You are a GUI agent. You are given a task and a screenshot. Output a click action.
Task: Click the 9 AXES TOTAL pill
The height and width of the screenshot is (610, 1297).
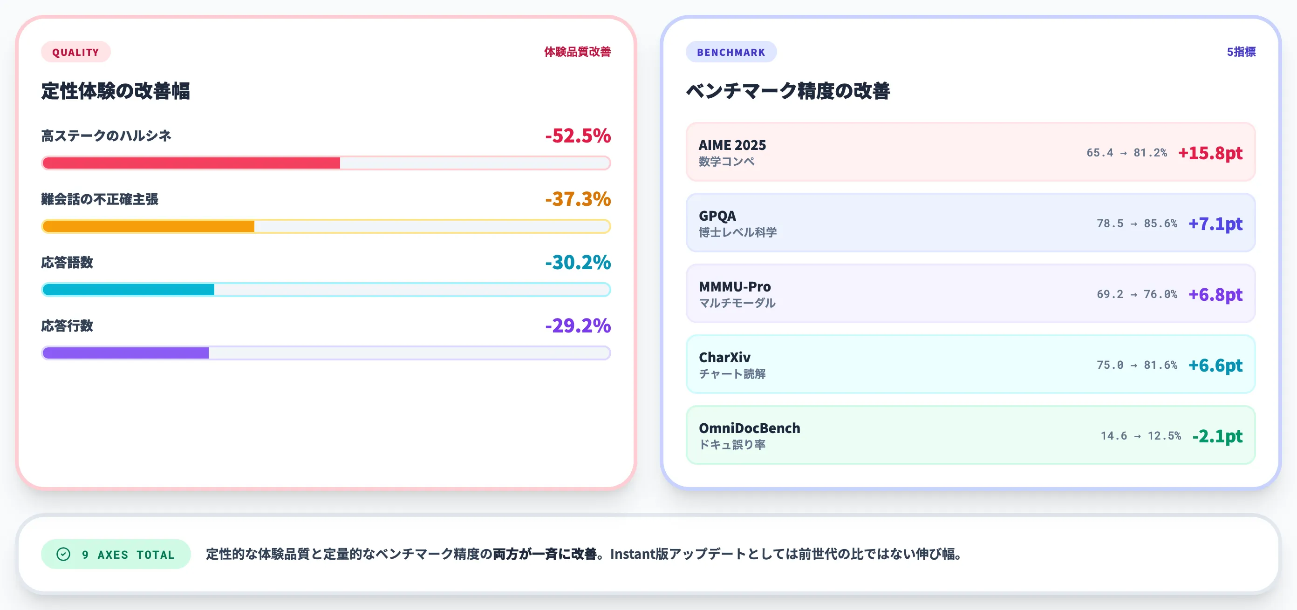116,554
